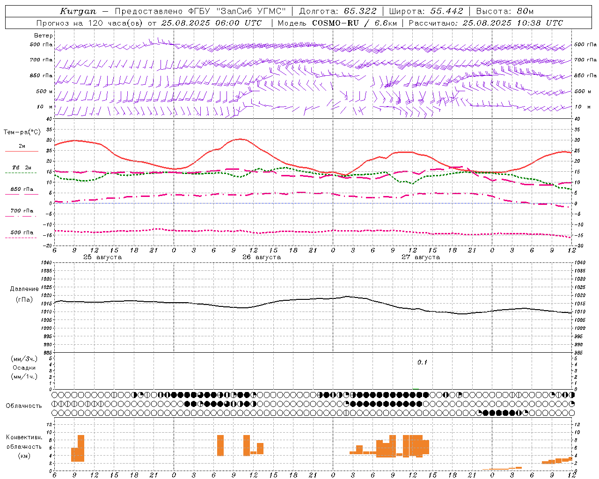Click the Давление panel label
599x479 pixels.
(24, 289)
